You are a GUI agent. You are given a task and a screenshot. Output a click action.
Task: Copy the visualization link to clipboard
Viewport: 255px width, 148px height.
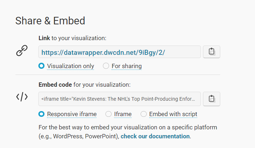tap(212, 52)
